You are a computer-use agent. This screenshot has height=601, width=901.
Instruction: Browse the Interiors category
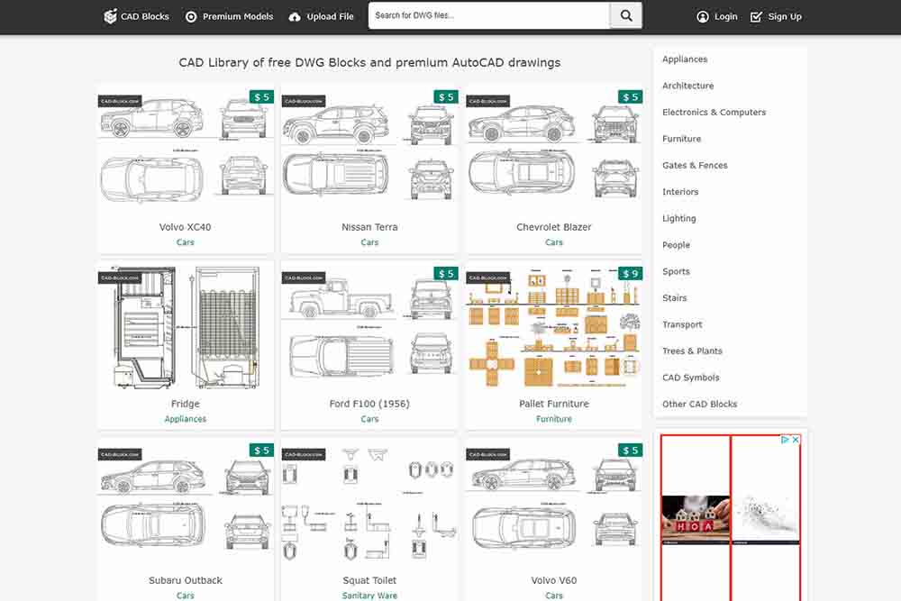pos(680,191)
